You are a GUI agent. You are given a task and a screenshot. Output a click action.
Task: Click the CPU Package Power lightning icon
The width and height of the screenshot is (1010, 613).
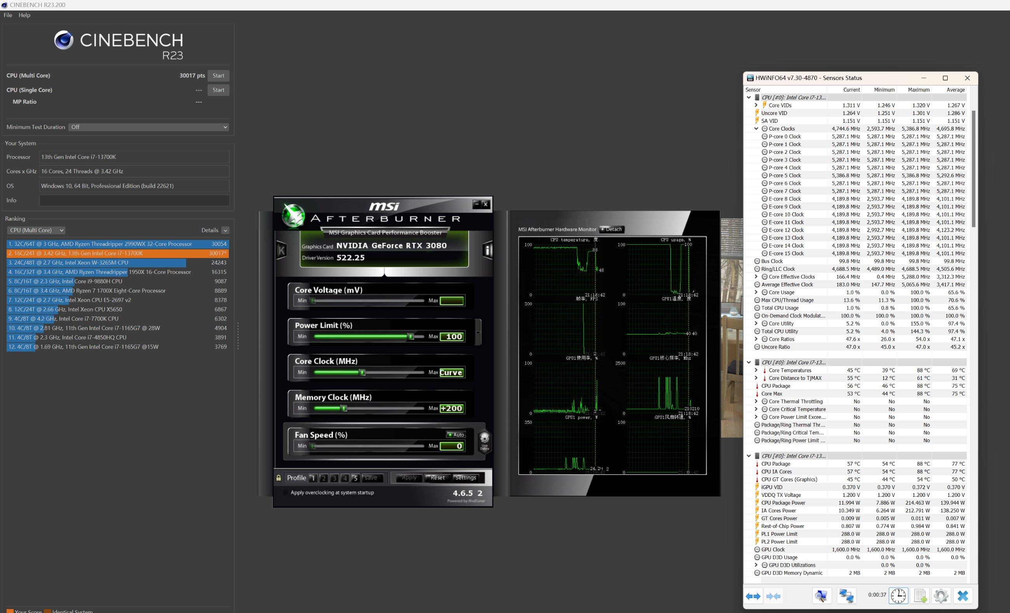757,503
